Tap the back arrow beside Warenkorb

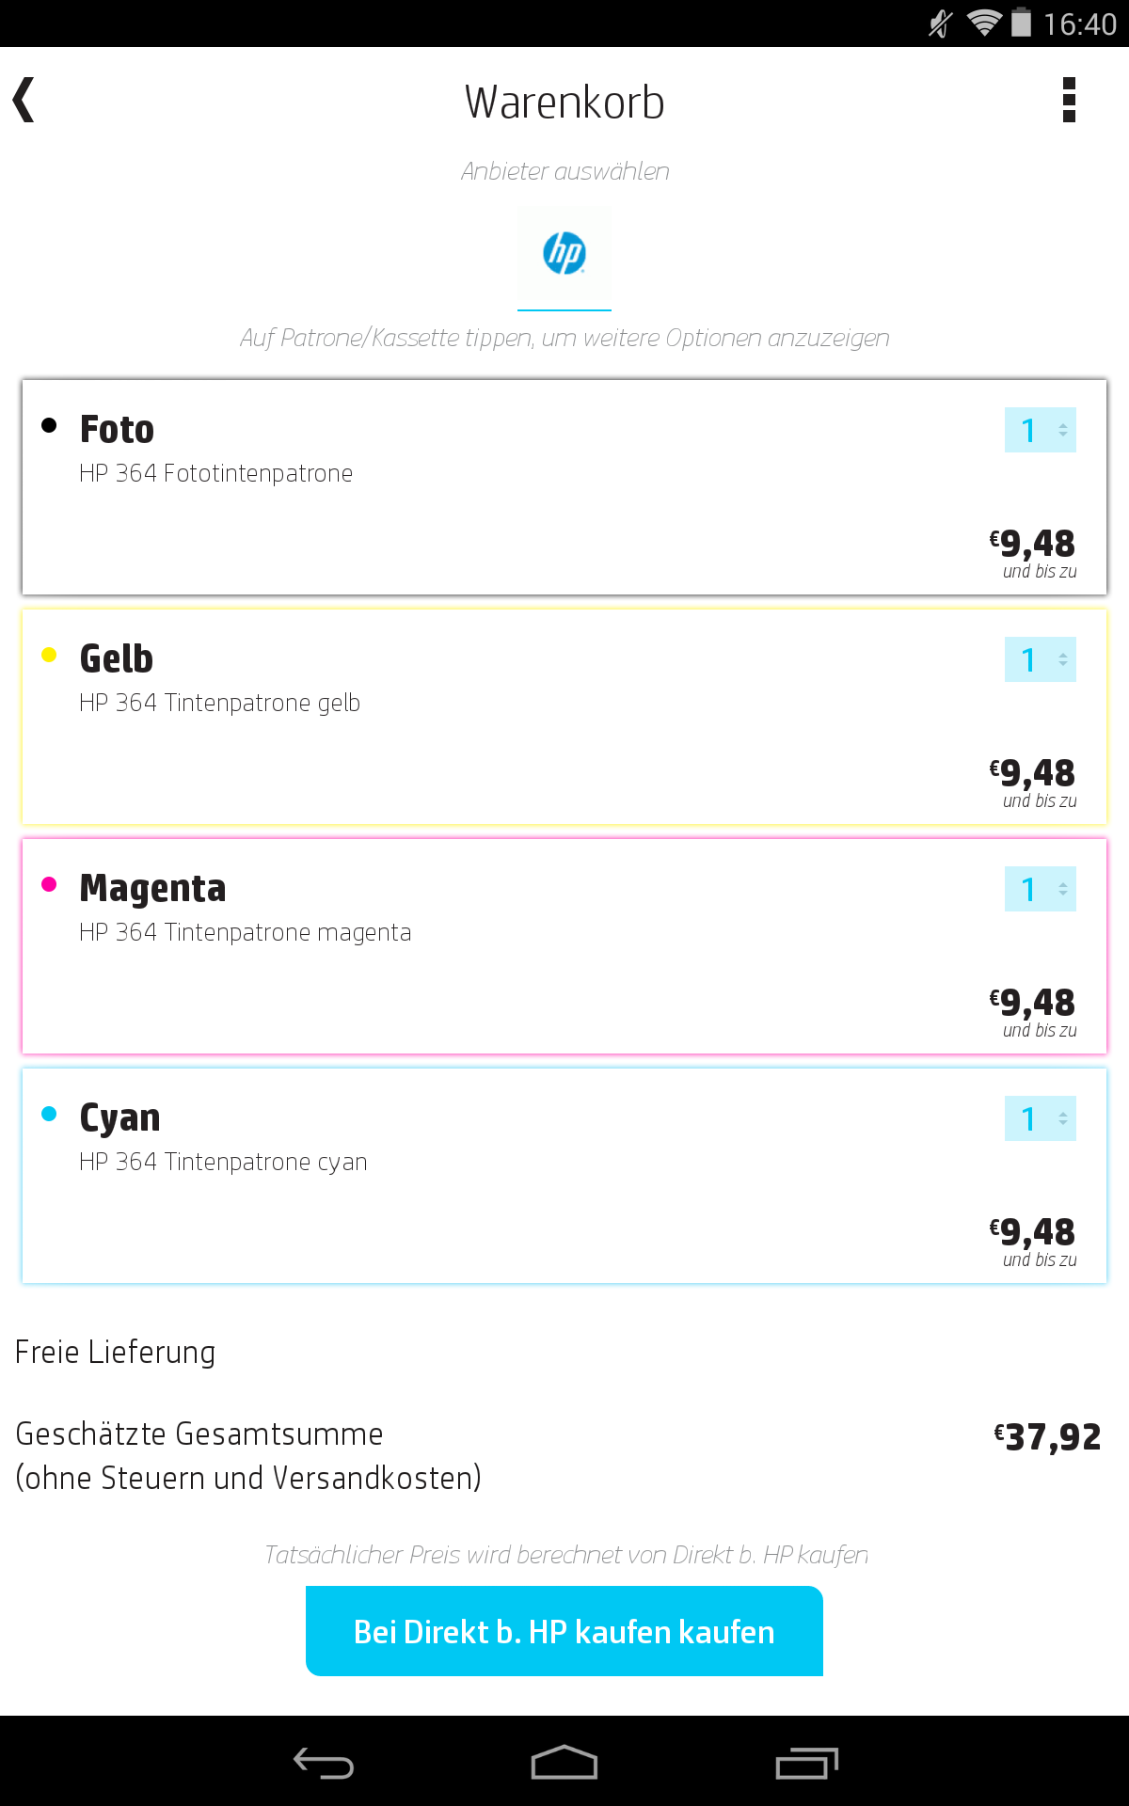tap(24, 100)
